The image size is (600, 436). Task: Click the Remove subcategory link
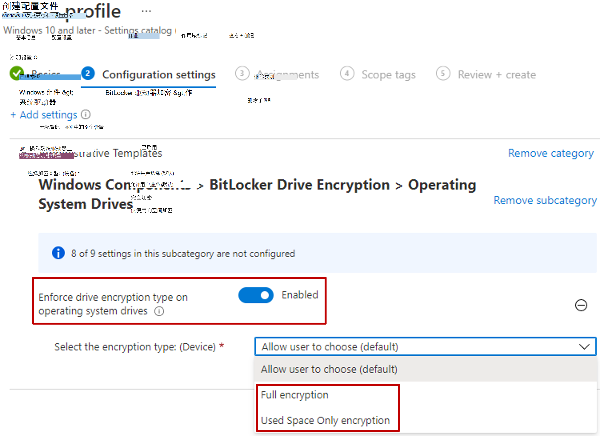pos(545,200)
